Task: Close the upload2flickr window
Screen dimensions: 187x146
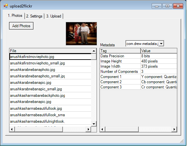Action: tap(178, 6)
